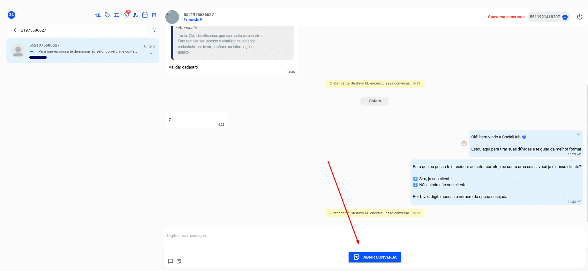This screenshot has width=588, height=271.
Task: Open the tune settings sliders icon
Action: 117,15
